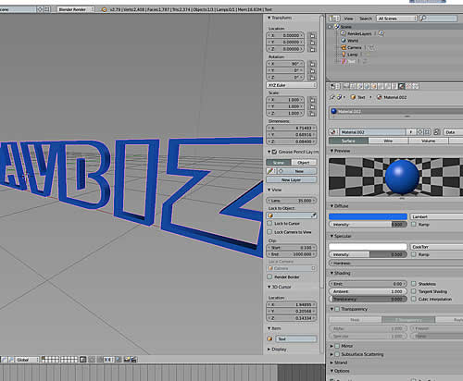
Task: Open the Scene properties tab
Action: tap(359, 86)
